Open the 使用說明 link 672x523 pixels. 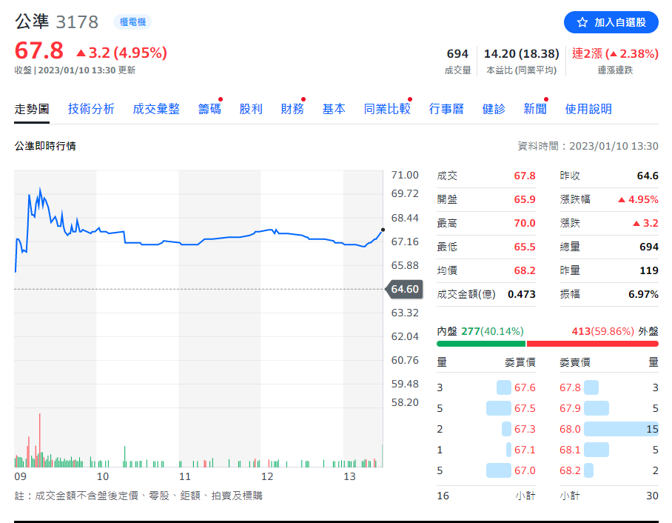[x=588, y=109]
